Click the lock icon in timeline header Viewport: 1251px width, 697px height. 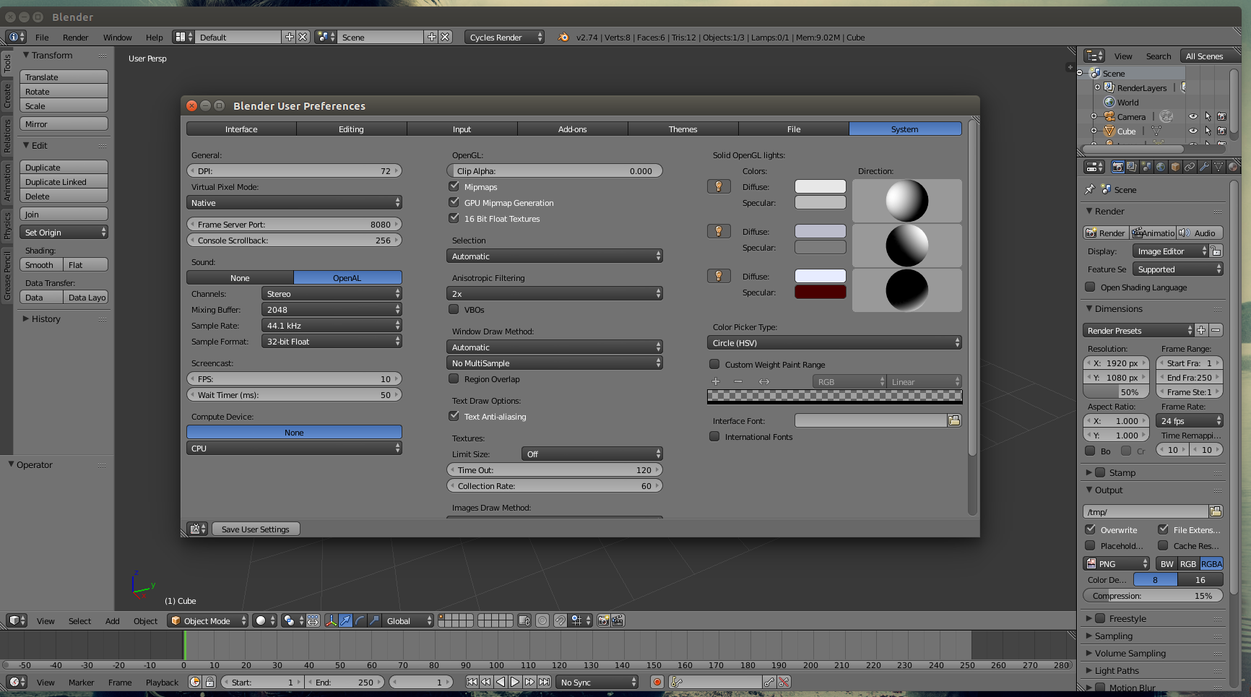point(209,682)
